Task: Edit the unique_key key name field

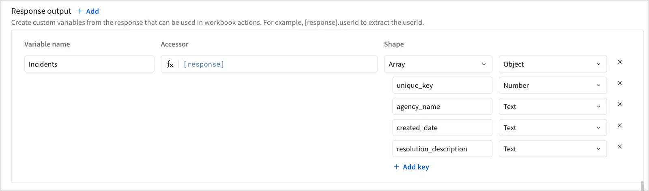Action: (442, 85)
